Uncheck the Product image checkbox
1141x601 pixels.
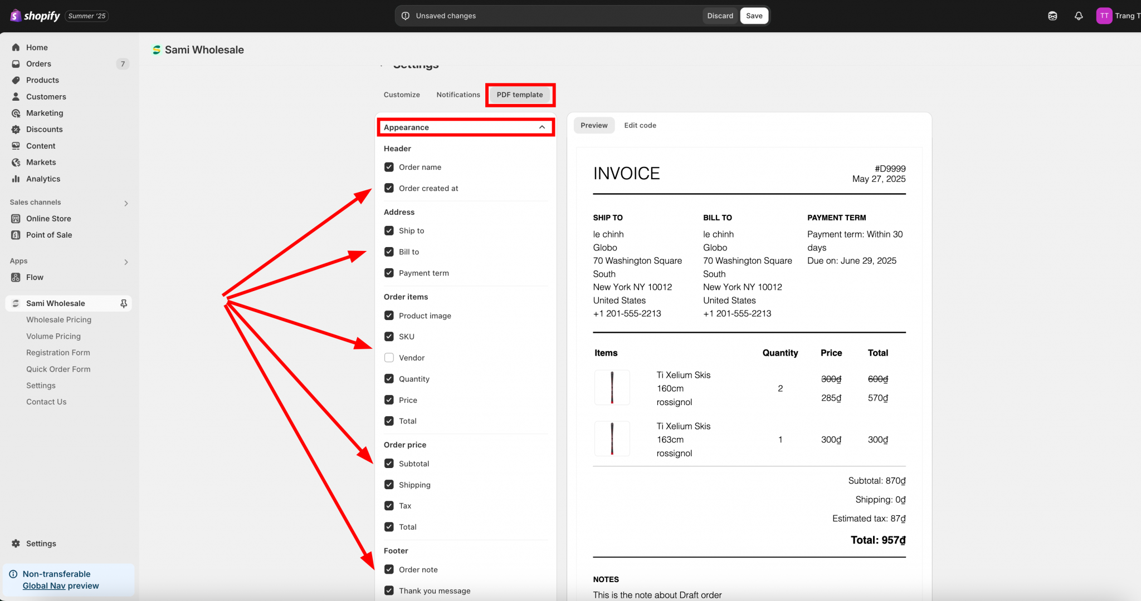click(389, 316)
